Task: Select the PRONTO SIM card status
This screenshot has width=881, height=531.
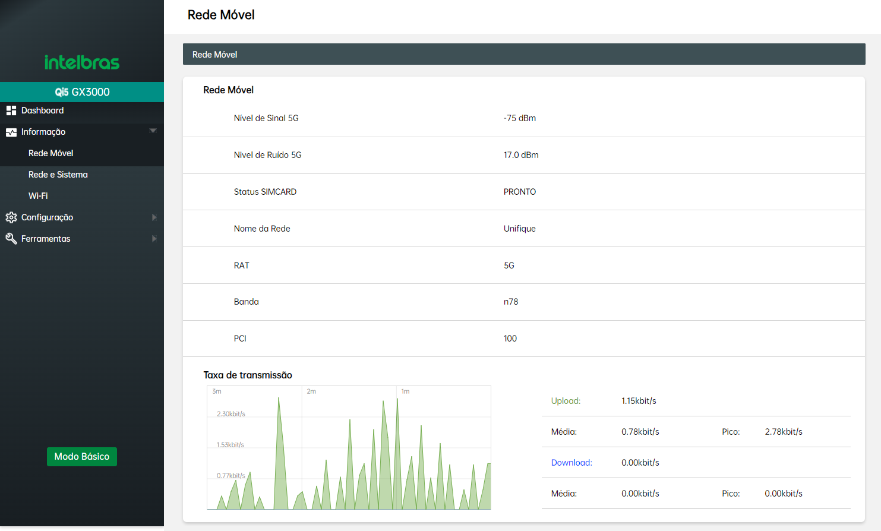Action: [x=520, y=192]
